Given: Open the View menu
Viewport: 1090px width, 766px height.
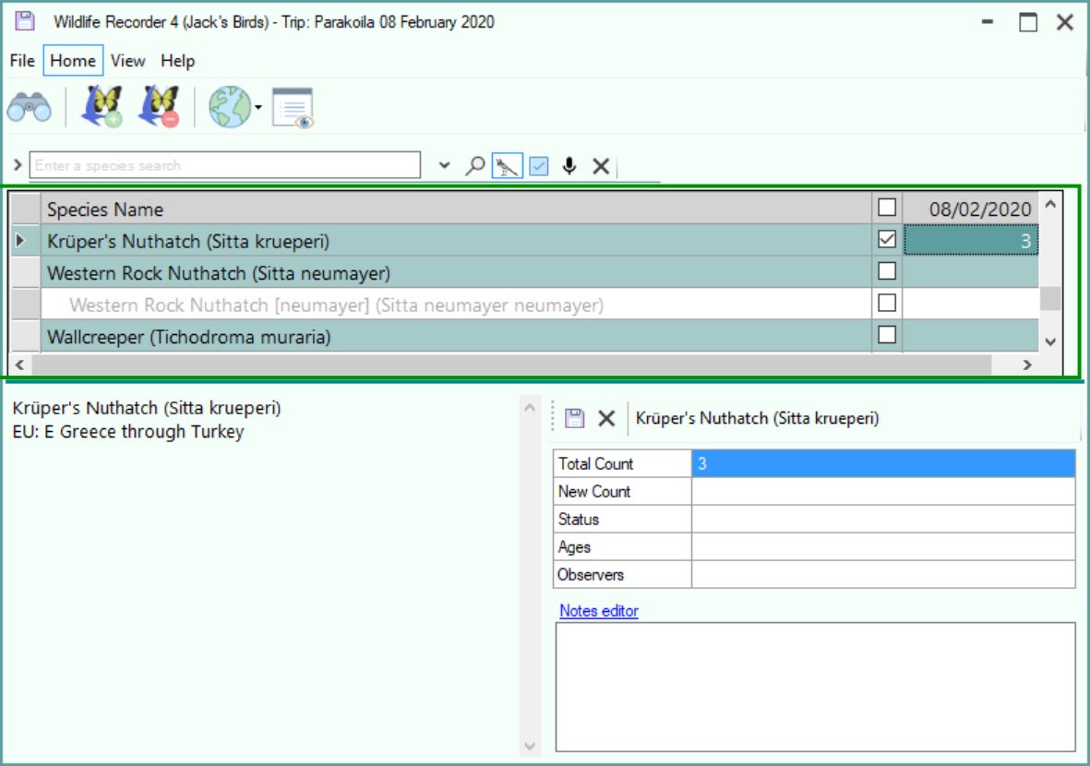Looking at the screenshot, I should [x=128, y=61].
